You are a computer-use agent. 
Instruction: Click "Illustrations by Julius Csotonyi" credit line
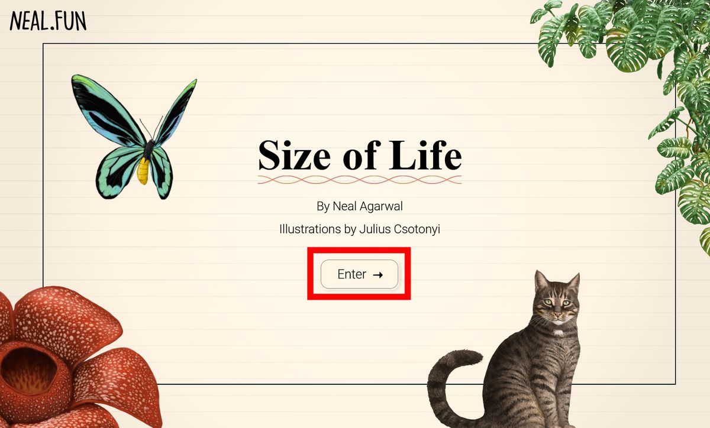(360, 229)
